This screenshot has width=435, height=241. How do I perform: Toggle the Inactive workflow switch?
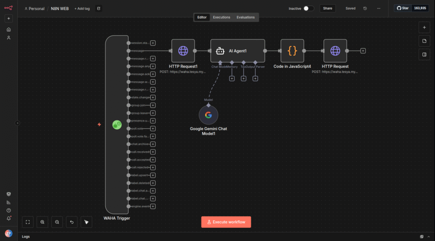[x=308, y=8]
